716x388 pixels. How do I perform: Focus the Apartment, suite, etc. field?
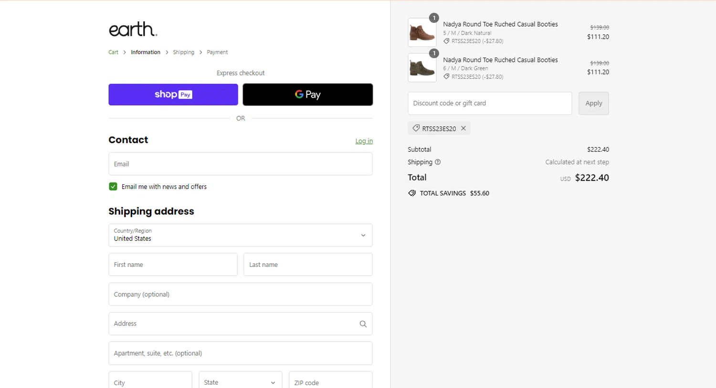tap(241, 353)
